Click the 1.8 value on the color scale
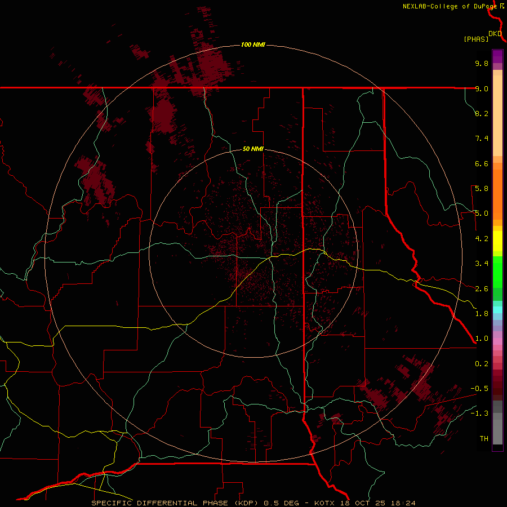Viewport: 507px width, 507px height. pos(482,314)
